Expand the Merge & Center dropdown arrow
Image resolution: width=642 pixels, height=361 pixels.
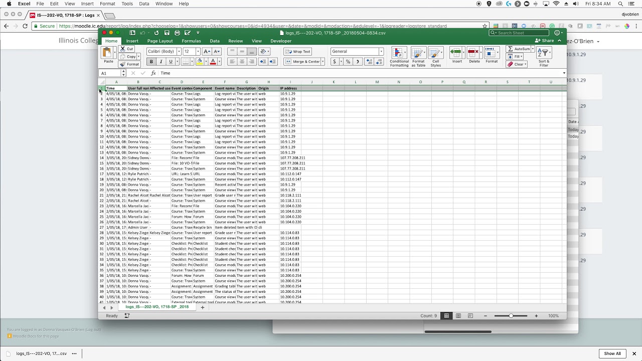(x=323, y=62)
